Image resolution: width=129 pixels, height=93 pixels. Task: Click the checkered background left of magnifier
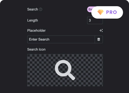41,70
